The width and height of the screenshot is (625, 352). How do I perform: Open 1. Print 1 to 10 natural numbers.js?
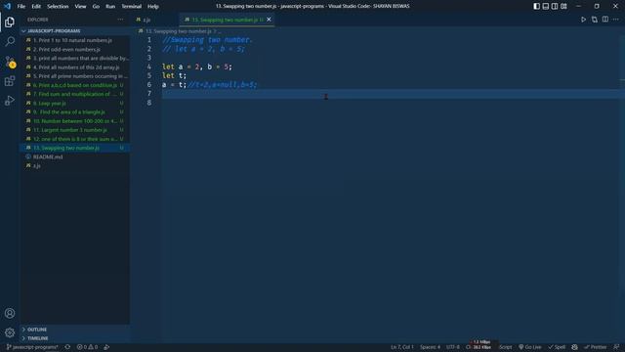(x=74, y=40)
